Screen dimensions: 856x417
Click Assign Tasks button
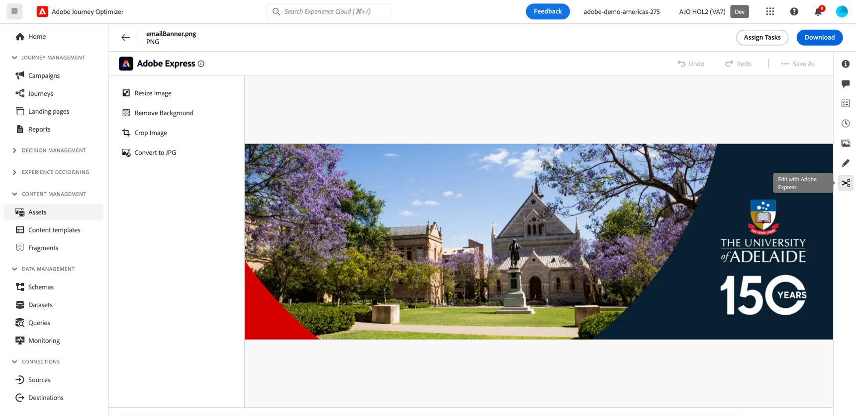[x=762, y=37]
